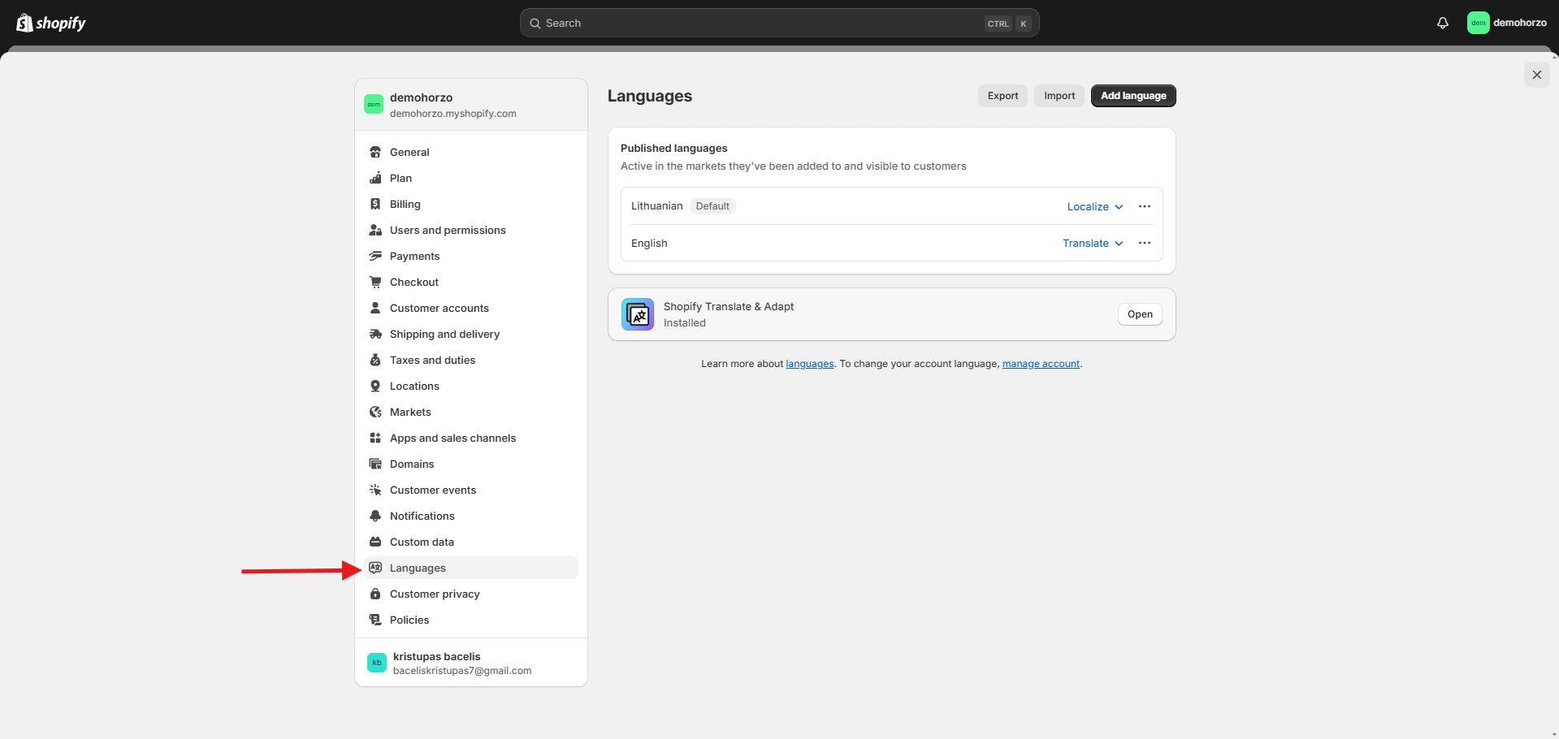Open the Markets globe icon in sidebar
Image resolution: width=1559 pixels, height=739 pixels.
pos(375,412)
